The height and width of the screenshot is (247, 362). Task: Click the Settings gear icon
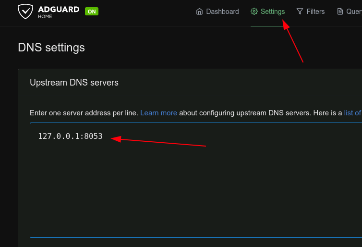[x=254, y=12]
